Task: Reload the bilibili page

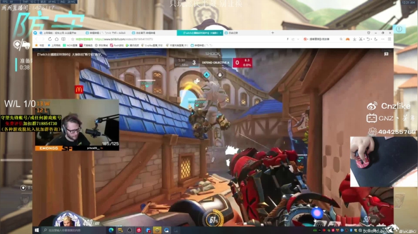Action: (50, 39)
